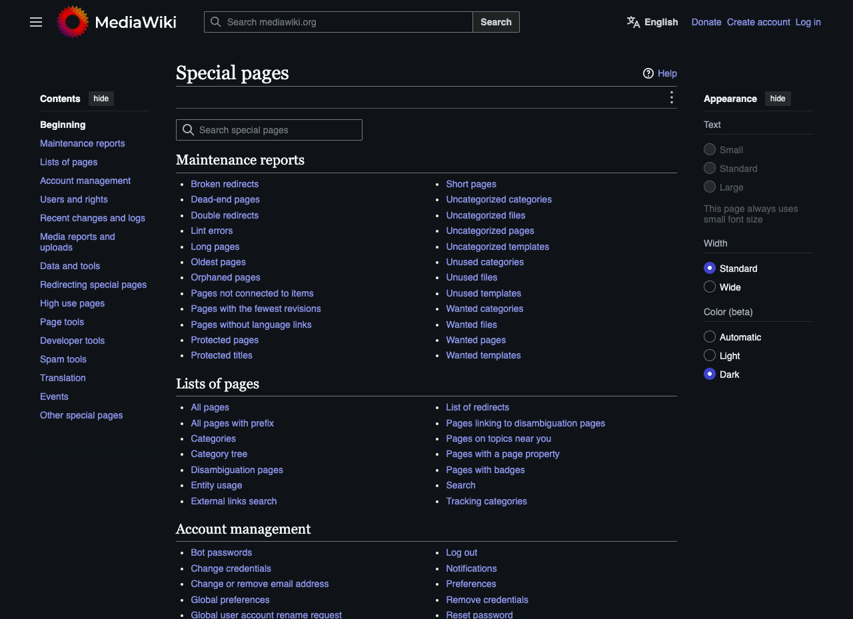
Task: Click the Search button in header
Action: pyautogui.click(x=496, y=22)
